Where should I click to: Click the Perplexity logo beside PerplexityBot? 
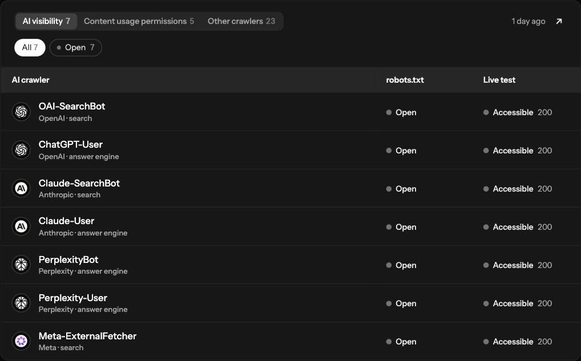21,265
